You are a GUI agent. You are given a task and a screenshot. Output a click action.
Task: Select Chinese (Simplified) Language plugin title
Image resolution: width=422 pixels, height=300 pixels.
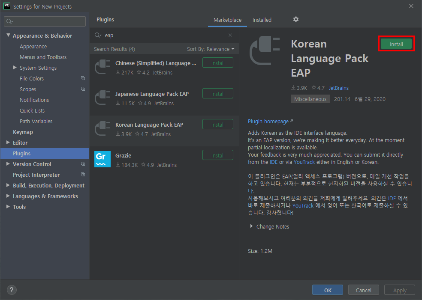pyautogui.click(x=156, y=63)
